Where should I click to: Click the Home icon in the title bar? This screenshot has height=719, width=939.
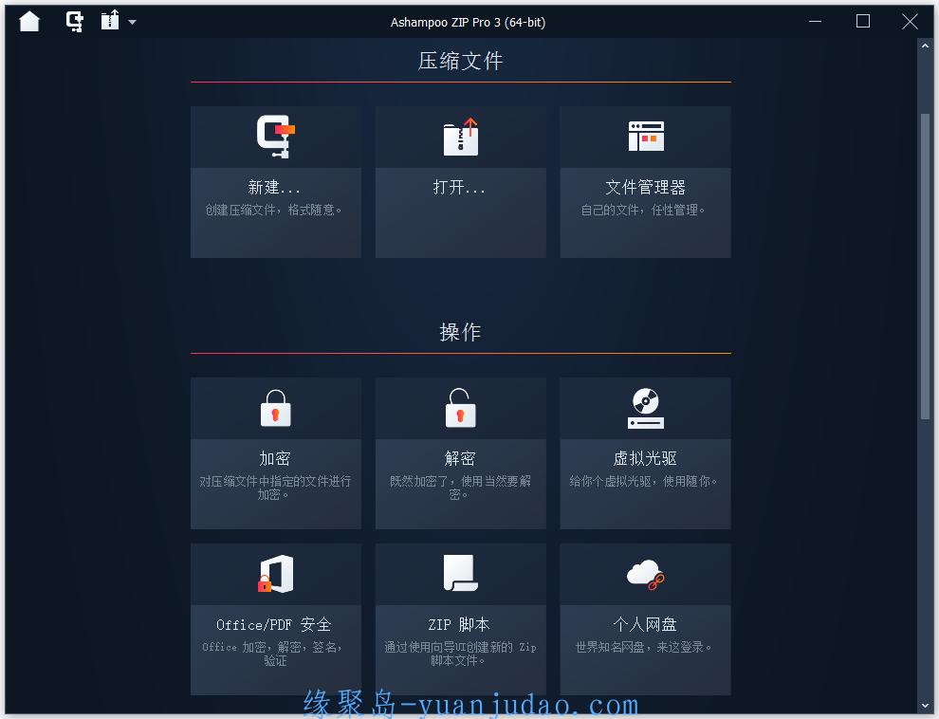[x=29, y=22]
